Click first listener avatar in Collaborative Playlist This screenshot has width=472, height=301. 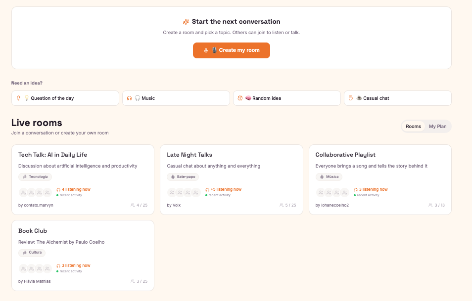tap(321, 192)
